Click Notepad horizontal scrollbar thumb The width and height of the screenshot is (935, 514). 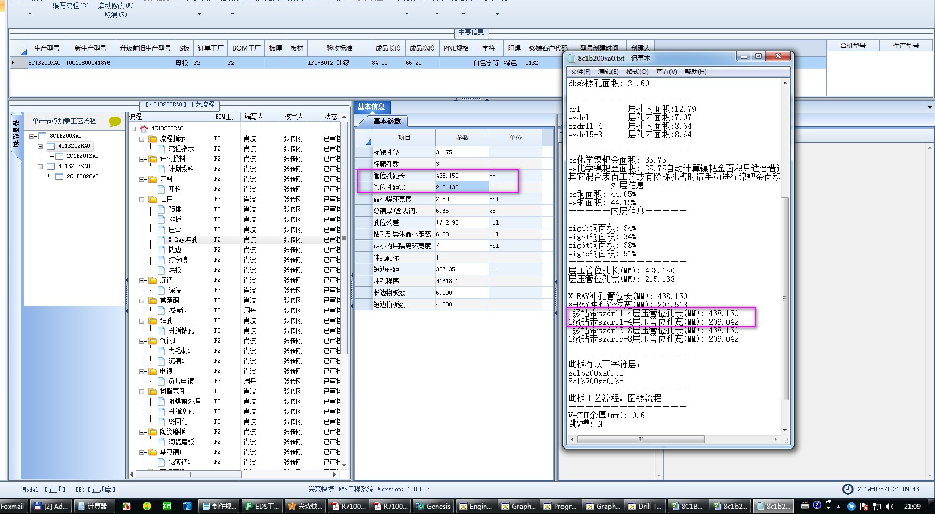[641, 440]
